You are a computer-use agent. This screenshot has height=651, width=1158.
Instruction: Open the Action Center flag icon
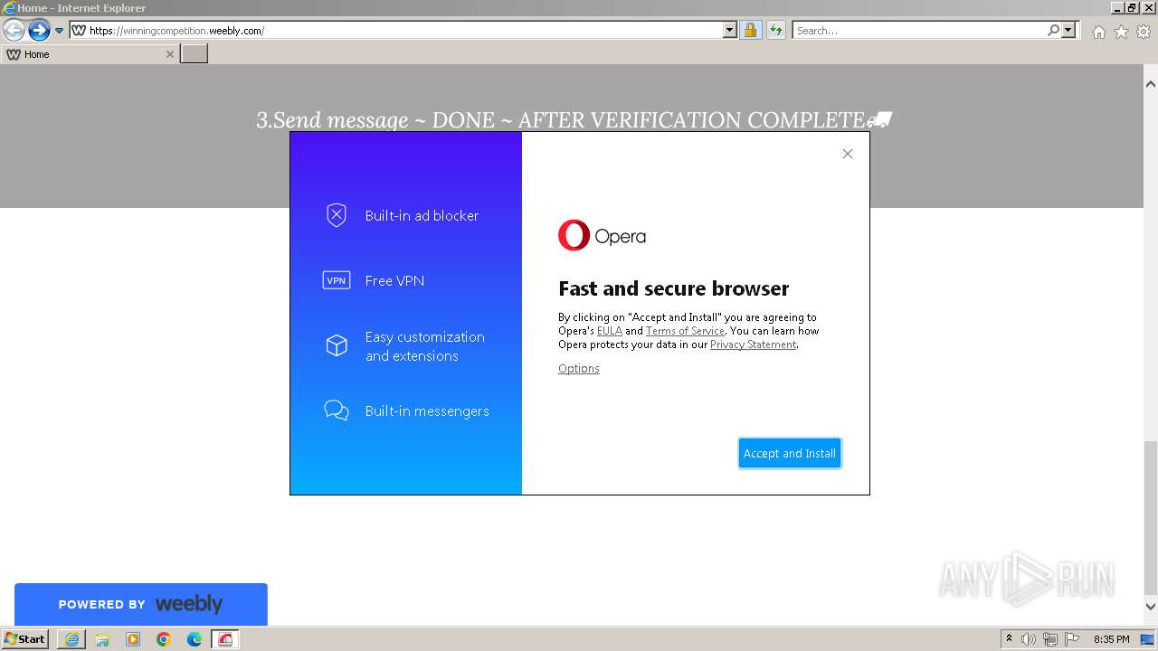tap(1072, 639)
